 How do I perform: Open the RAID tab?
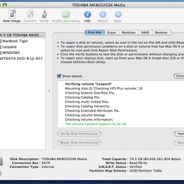tap(145, 33)
